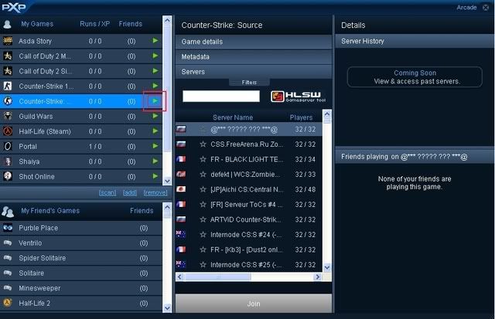Launch Guild Wars with its play arrow

pos(155,116)
